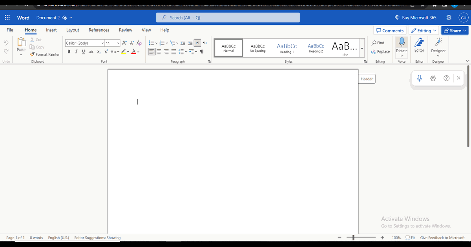Open Word settings gear in title bar

(x=449, y=18)
